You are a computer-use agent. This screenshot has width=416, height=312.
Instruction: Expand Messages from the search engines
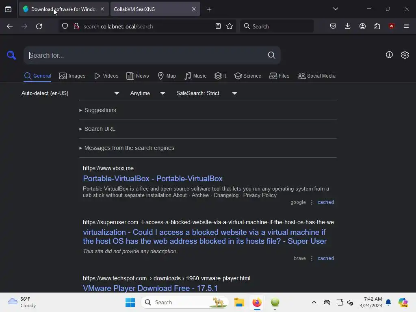(127, 148)
